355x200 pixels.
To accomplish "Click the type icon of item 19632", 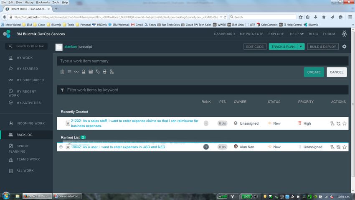I will pyautogui.click(x=68, y=147).
